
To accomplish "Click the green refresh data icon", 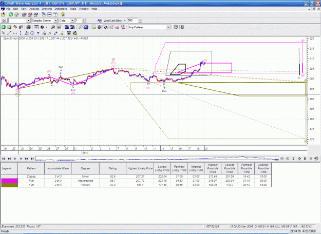I will [11, 14].
